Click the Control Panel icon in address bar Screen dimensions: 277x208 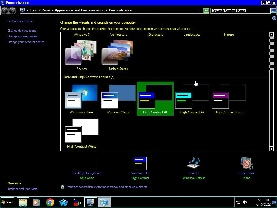(22, 10)
